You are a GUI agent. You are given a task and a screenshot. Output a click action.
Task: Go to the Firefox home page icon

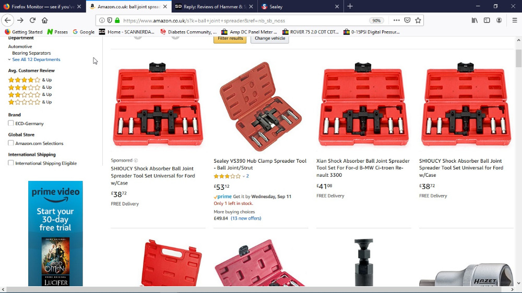pos(44,20)
